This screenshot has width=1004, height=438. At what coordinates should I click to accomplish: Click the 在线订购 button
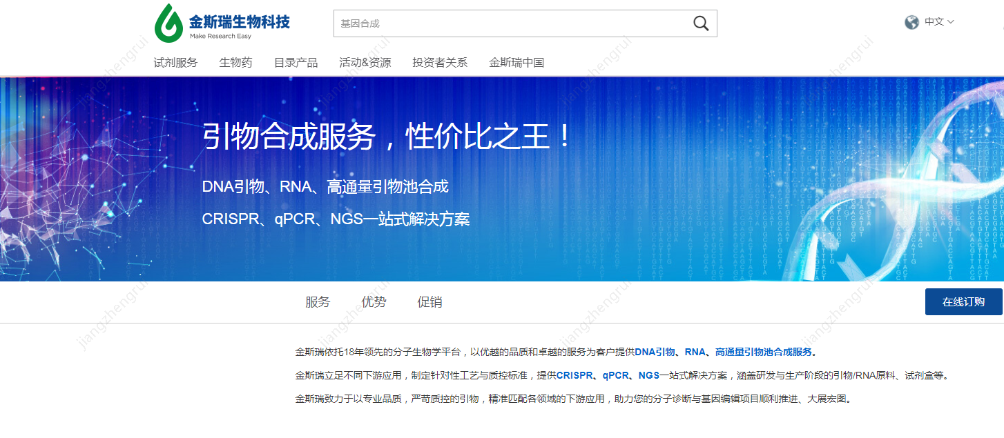pyautogui.click(x=964, y=302)
